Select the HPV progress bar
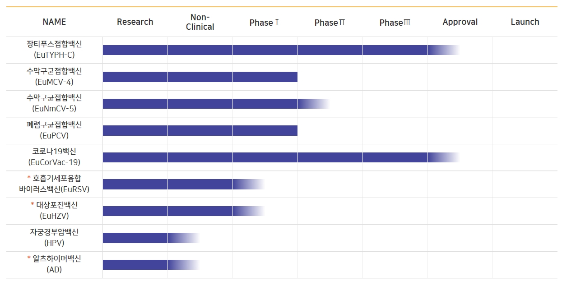The image size is (571, 281). [x=144, y=238]
